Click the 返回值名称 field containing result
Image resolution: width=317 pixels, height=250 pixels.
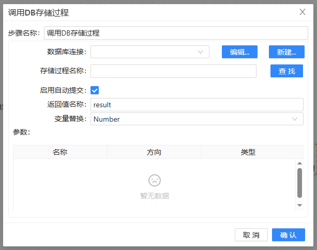pyautogui.click(x=197, y=105)
